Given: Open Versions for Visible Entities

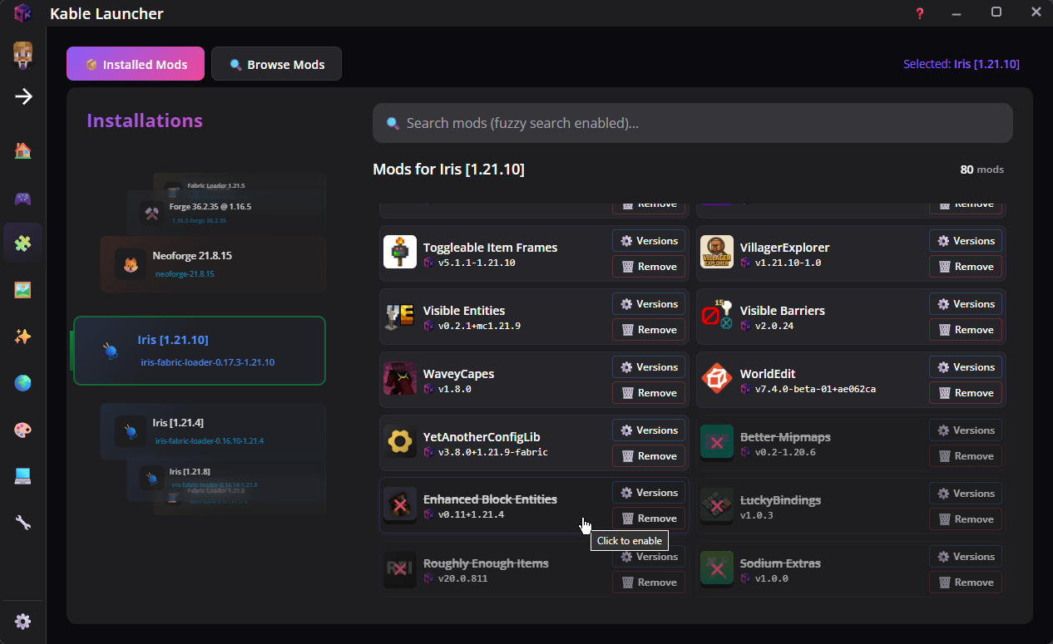Looking at the screenshot, I should (649, 303).
